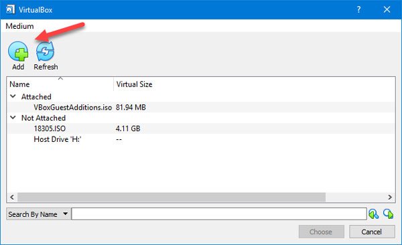Click the Add medium icon

point(18,52)
